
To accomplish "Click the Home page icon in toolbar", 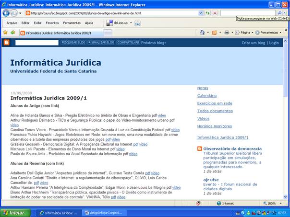I will coord(203,33).
